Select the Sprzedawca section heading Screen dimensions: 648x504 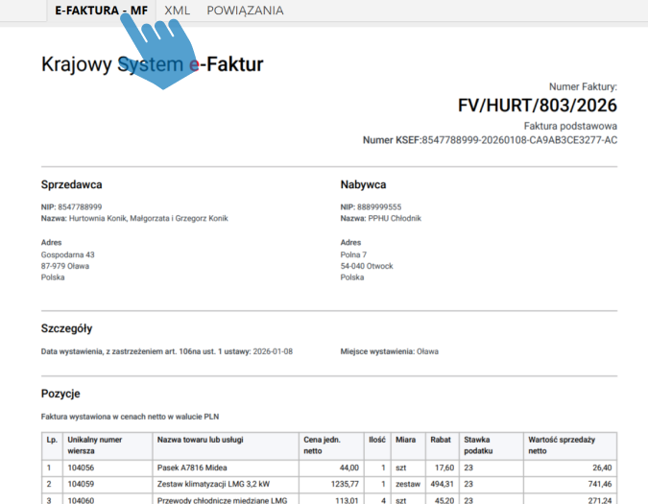coord(71,184)
